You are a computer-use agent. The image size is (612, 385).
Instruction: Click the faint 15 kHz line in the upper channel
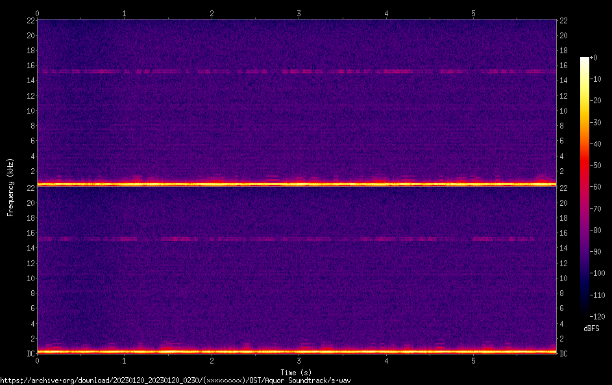296,71
